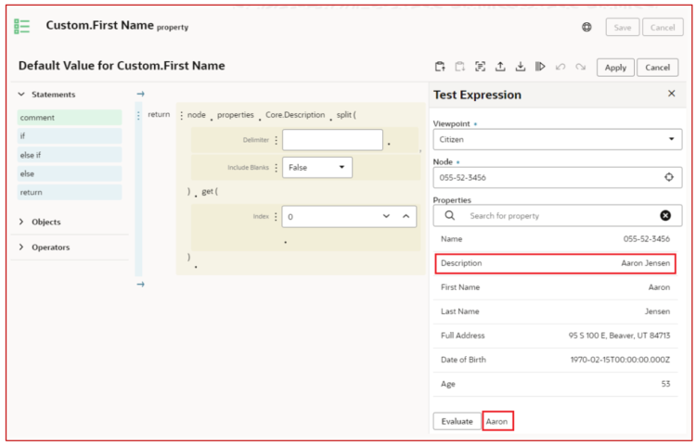696x445 pixels.
Task: Click the top Save button
Action: coord(623,27)
